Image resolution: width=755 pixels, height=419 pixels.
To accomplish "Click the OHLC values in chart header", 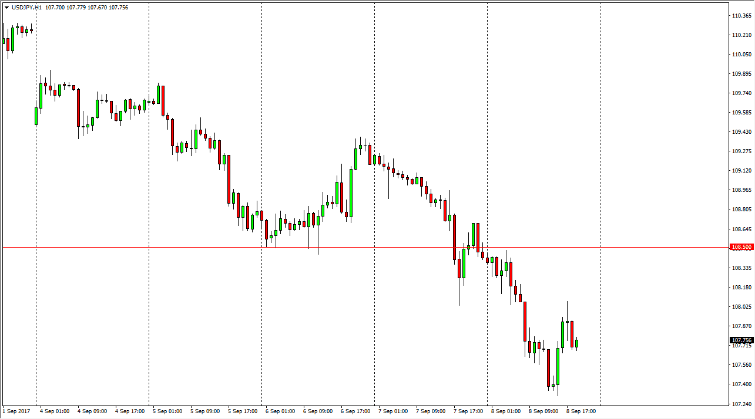I will (86, 8).
